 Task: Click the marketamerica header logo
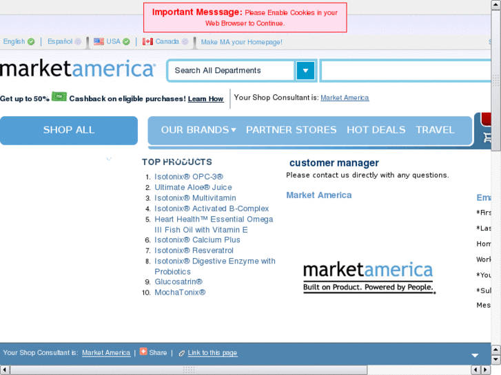click(x=78, y=68)
